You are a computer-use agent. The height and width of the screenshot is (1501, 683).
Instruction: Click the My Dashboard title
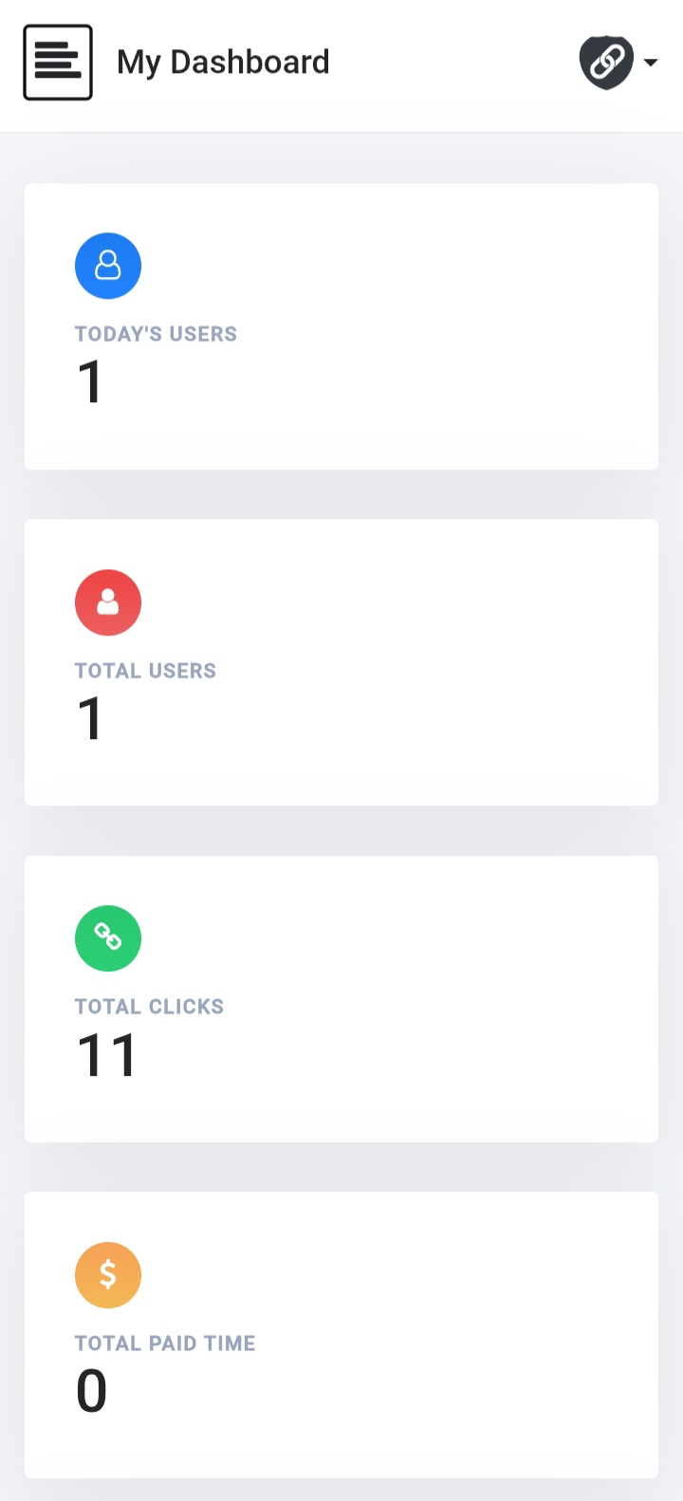223,63
